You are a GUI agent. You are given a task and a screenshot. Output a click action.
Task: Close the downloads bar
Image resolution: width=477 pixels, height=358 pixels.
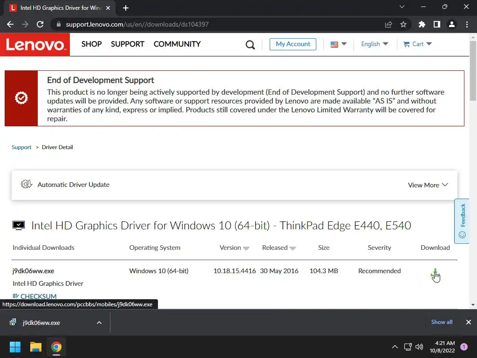coord(469,322)
